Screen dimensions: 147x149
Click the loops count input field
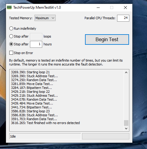point(36,36)
